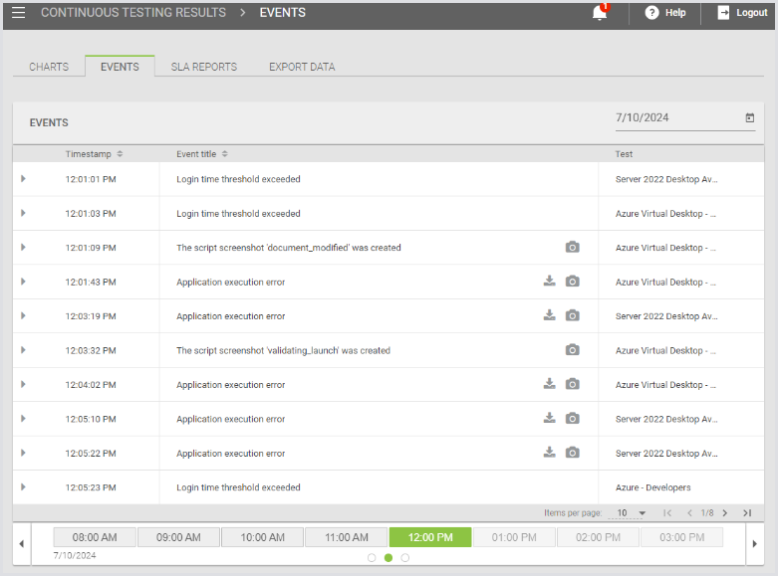Select the first timeline page dot
The height and width of the screenshot is (576, 778).
click(x=372, y=558)
